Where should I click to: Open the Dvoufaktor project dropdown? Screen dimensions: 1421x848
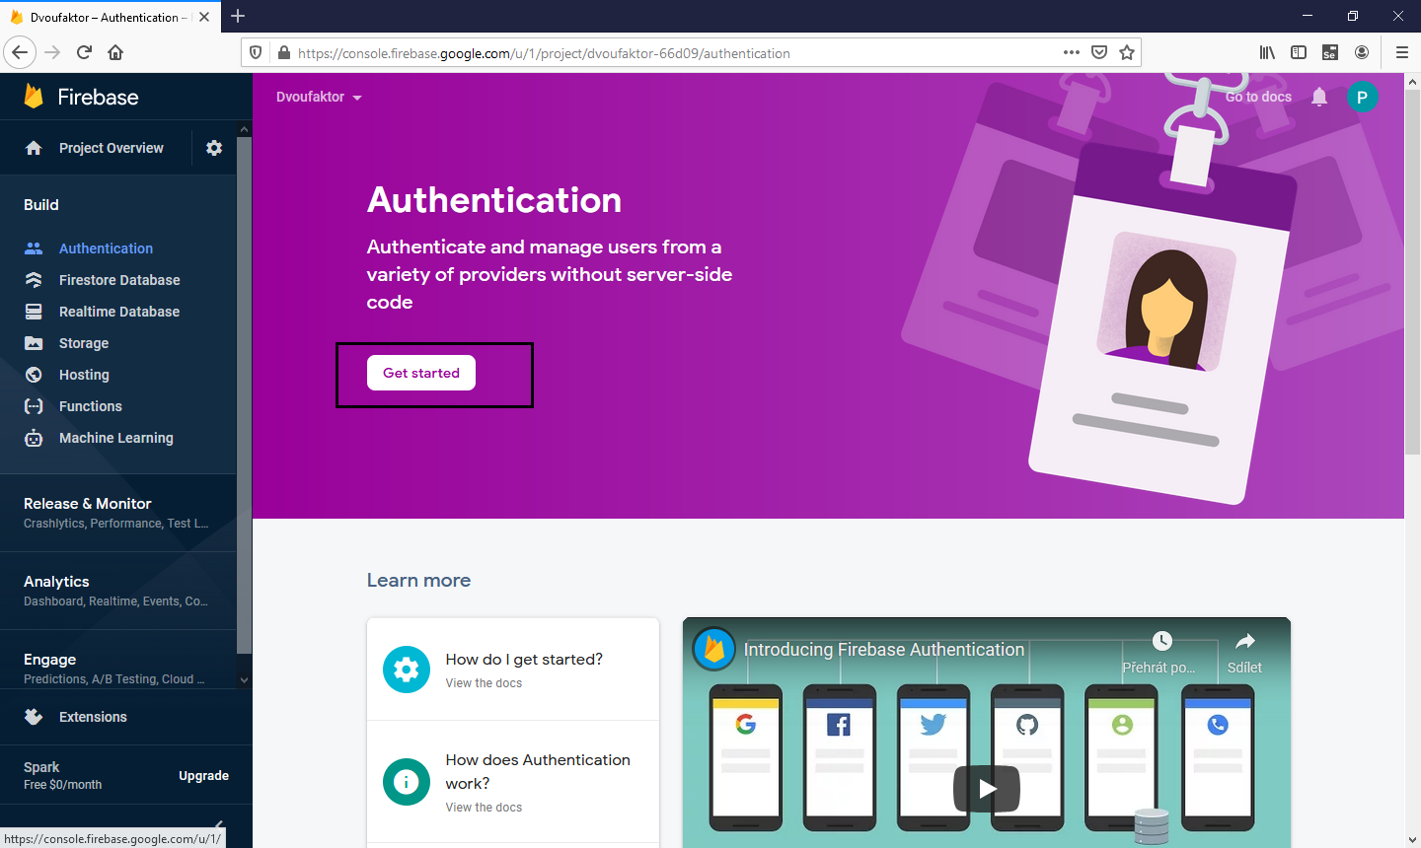pos(319,97)
